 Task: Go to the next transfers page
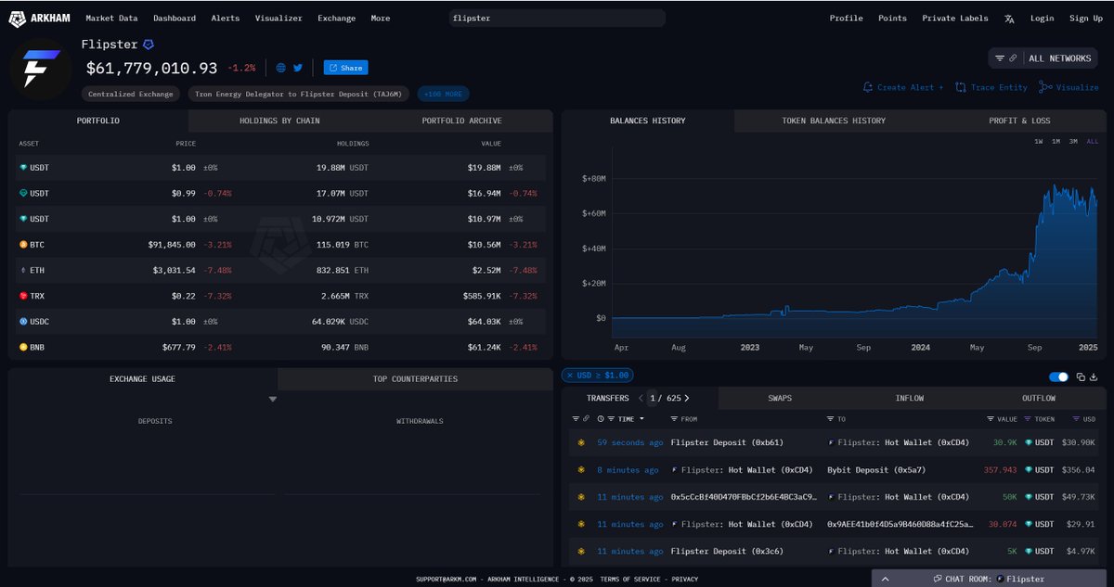[x=687, y=398]
